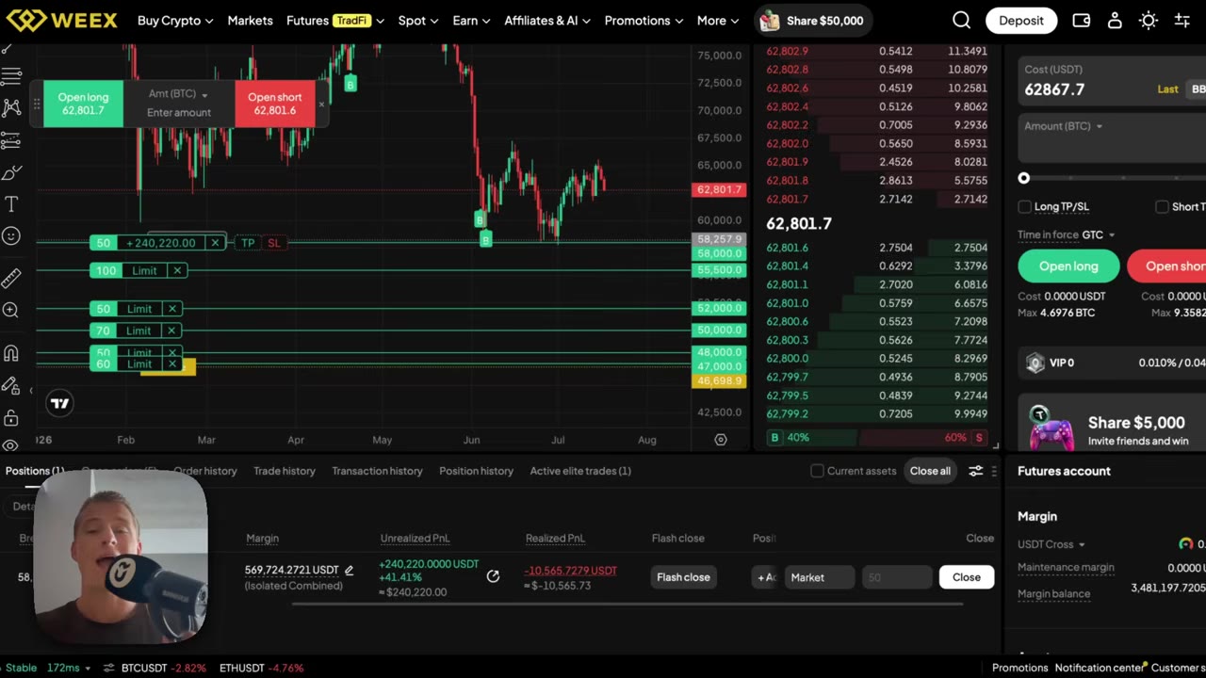
Task: Set TP on the position line
Action: pyautogui.click(x=248, y=243)
